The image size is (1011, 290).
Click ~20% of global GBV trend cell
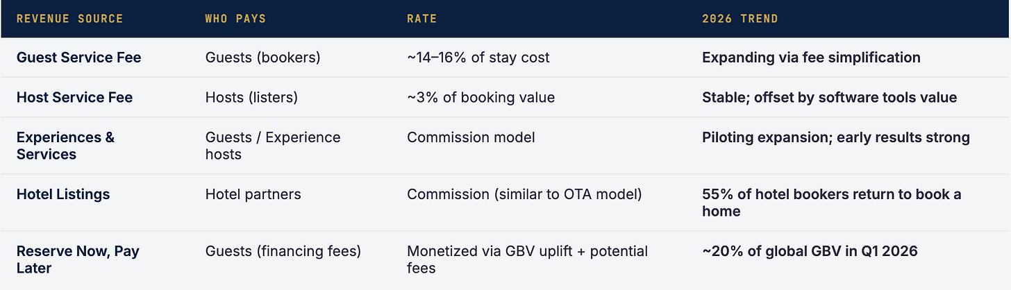click(x=810, y=251)
